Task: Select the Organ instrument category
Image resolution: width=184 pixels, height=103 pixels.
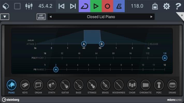Action: [x=38, y=85]
